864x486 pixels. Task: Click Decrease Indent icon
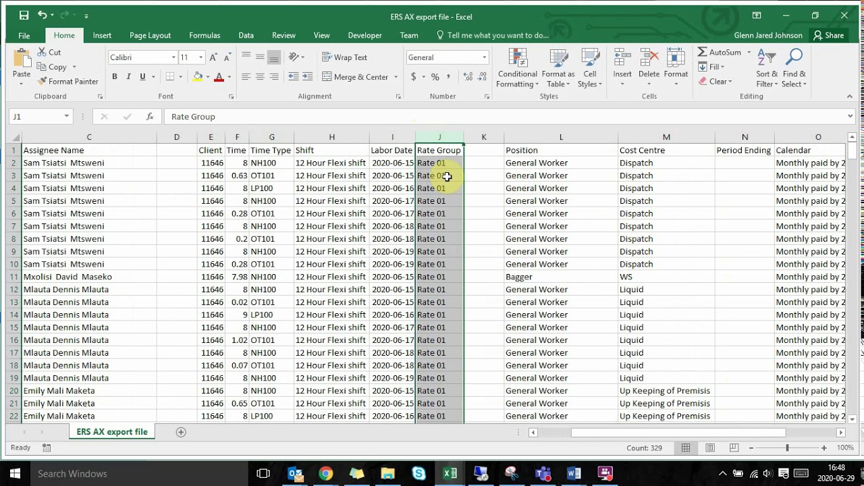point(293,77)
